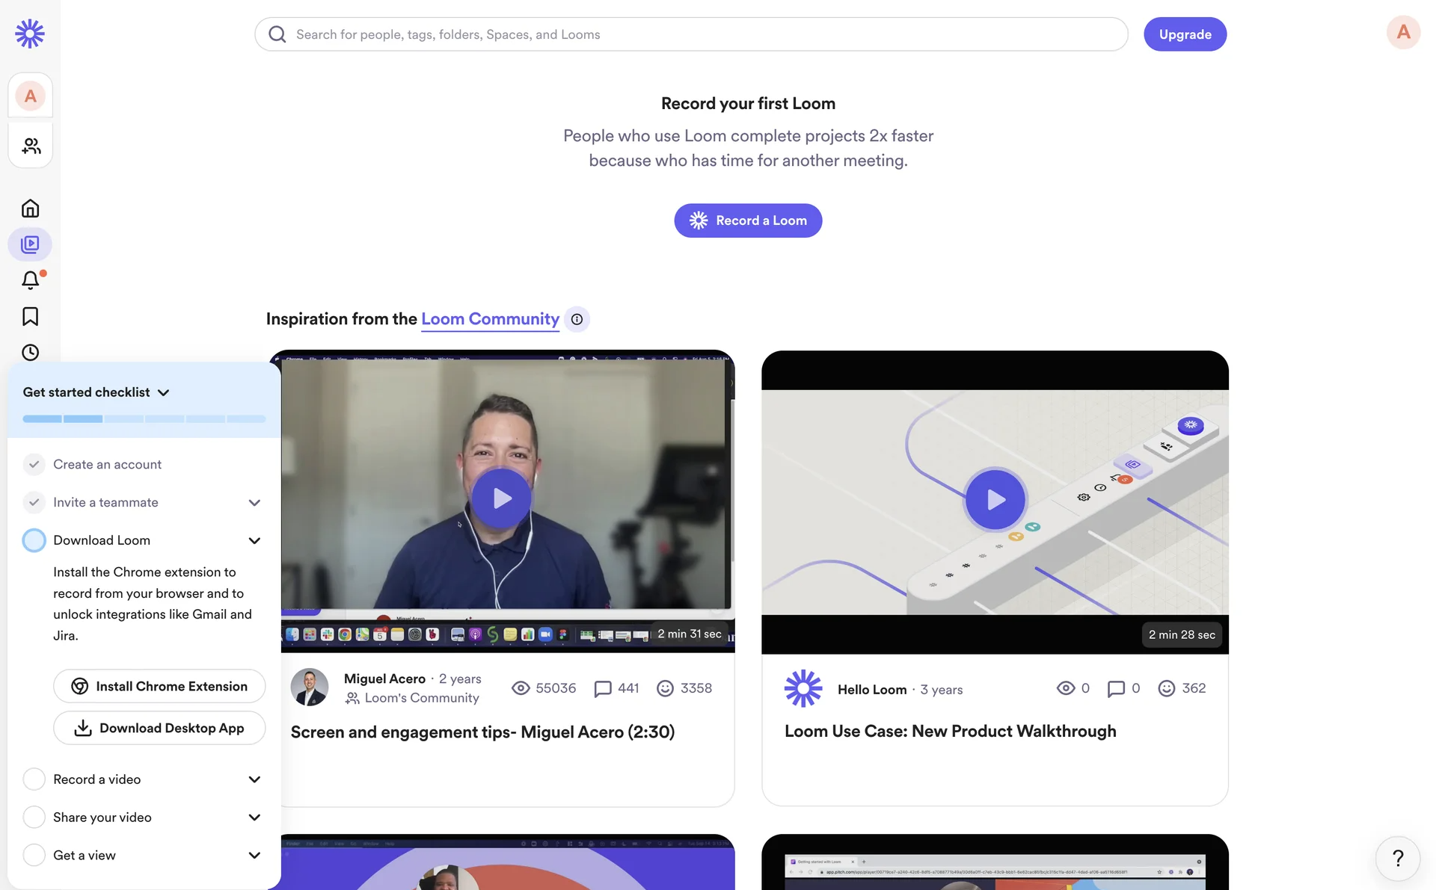Play the New Product Walkthrough video
1436x890 pixels.
pyautogui.click(x=995, y=499)
